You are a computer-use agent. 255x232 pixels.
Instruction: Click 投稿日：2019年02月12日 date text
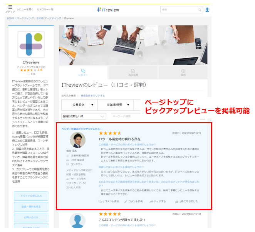click(186, 133)
